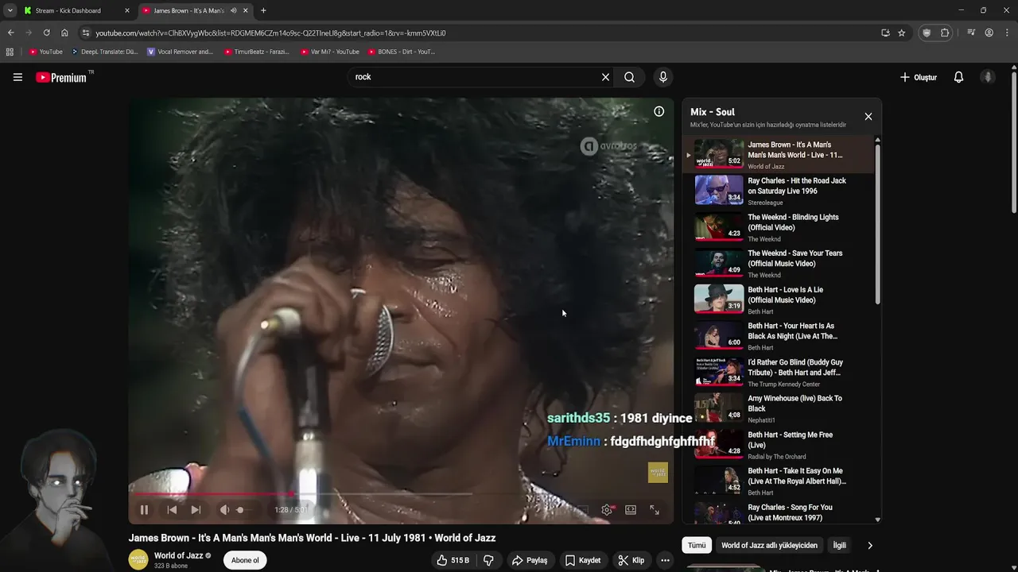The height and width of the screenshot is (572, 1018).
Task: Click the search magnifier button
Action: point(629,77)
